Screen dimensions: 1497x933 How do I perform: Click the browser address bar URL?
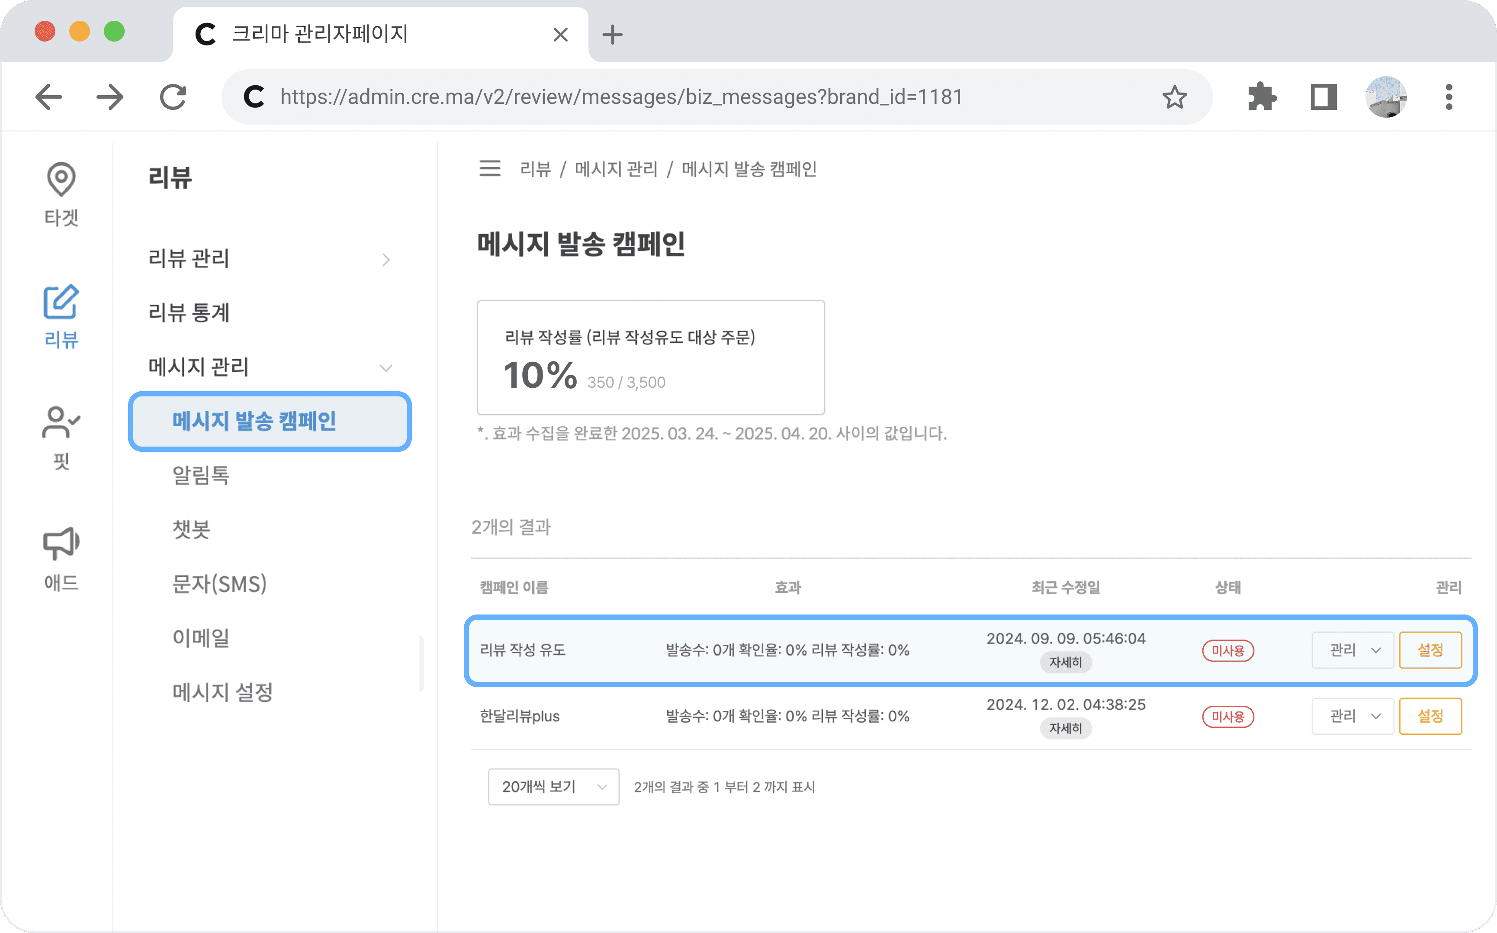(x=620, y=97)
